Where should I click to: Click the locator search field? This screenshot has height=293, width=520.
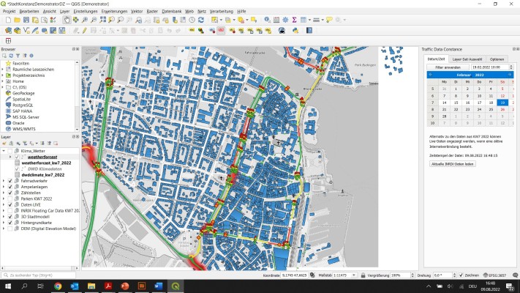click(x=39, y=275)
